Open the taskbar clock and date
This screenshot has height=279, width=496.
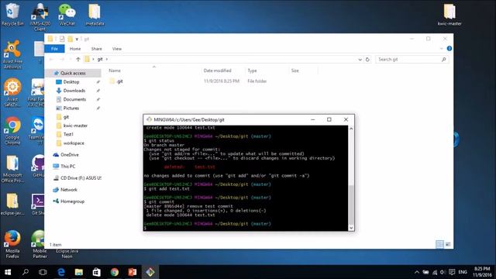click(x=482, y=272)
